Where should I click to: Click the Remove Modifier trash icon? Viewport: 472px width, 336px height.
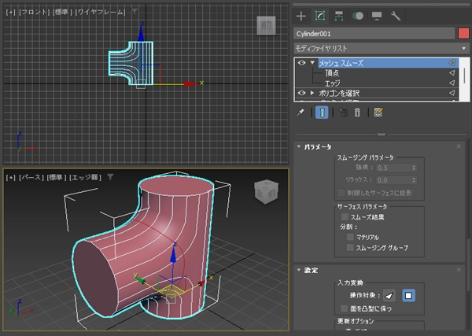[357, 113]
